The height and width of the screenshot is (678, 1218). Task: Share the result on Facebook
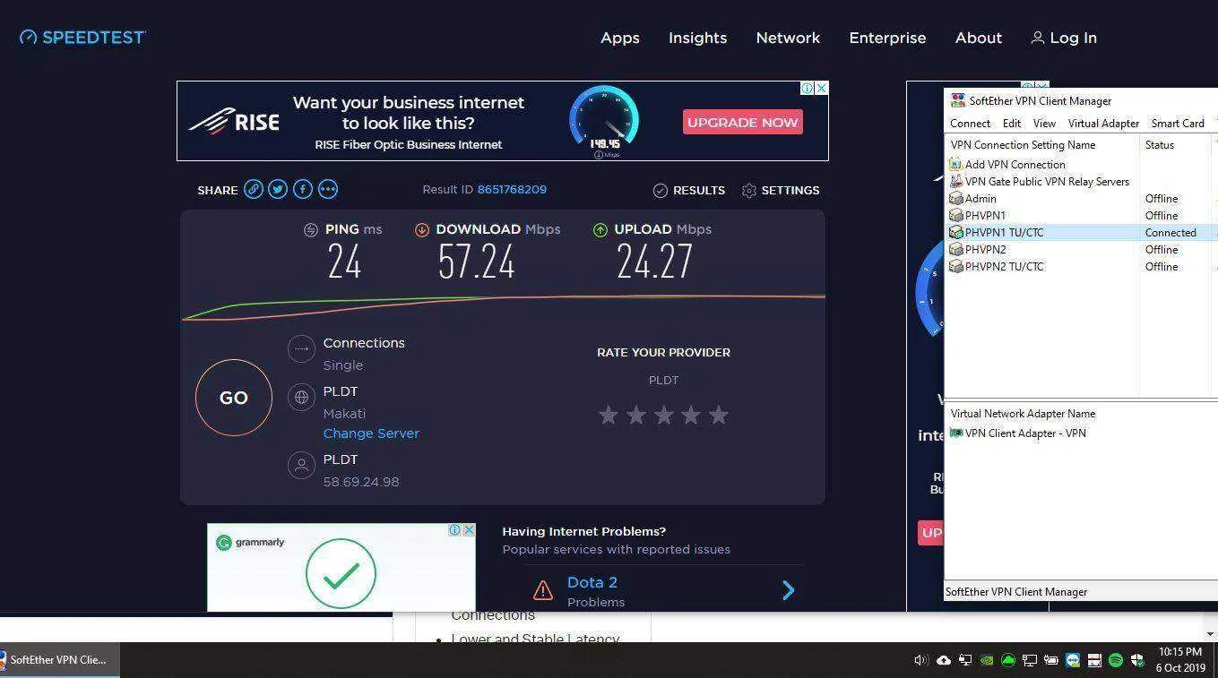[303, 189]
